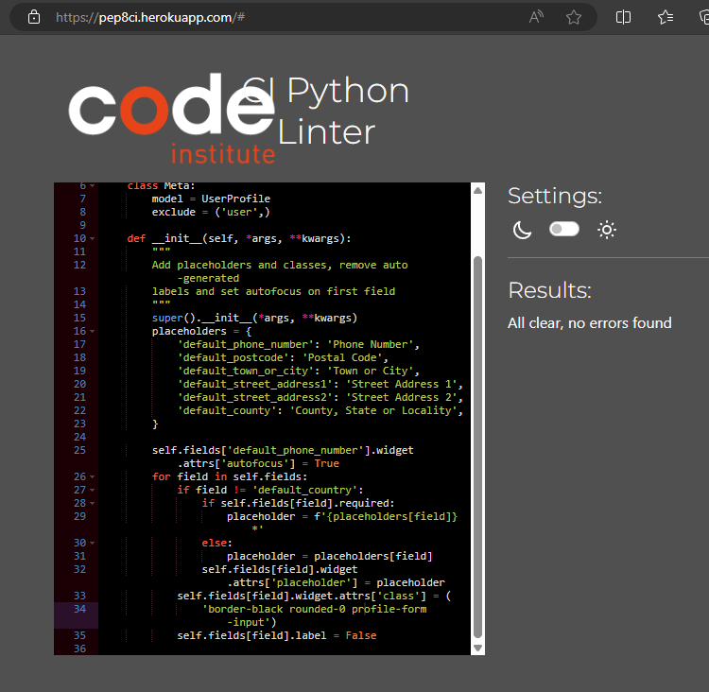This screenshot has width=709, height=692.
Task: Collapse the else fold arrow on line 30
Action: click(93, 543)
